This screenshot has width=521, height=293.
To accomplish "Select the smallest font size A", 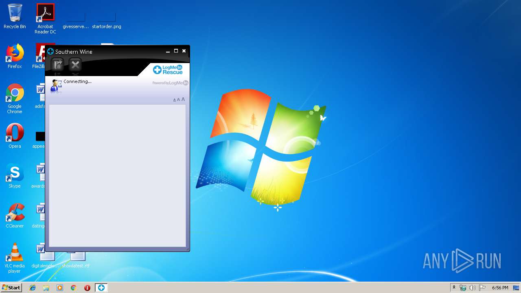I will click(175, 100).
